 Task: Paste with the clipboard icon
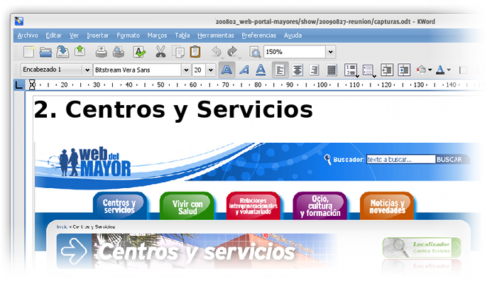(x=195, y=52)
